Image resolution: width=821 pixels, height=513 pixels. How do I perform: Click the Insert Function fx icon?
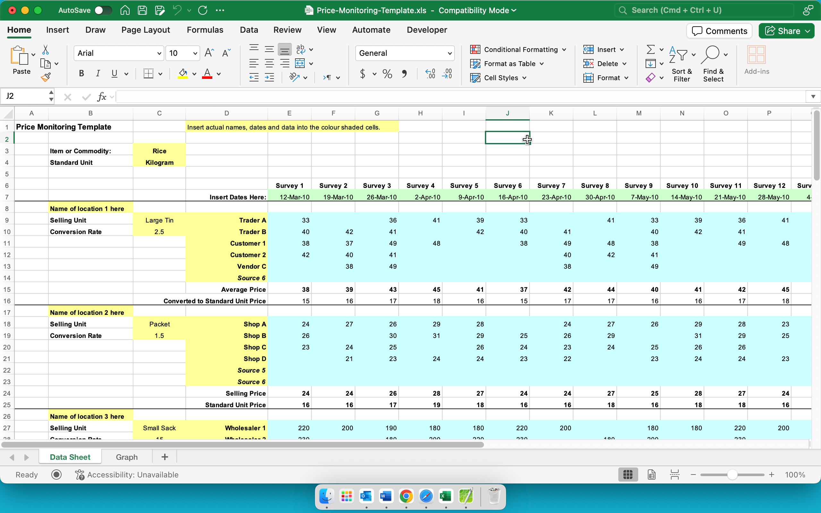point(101,97)
